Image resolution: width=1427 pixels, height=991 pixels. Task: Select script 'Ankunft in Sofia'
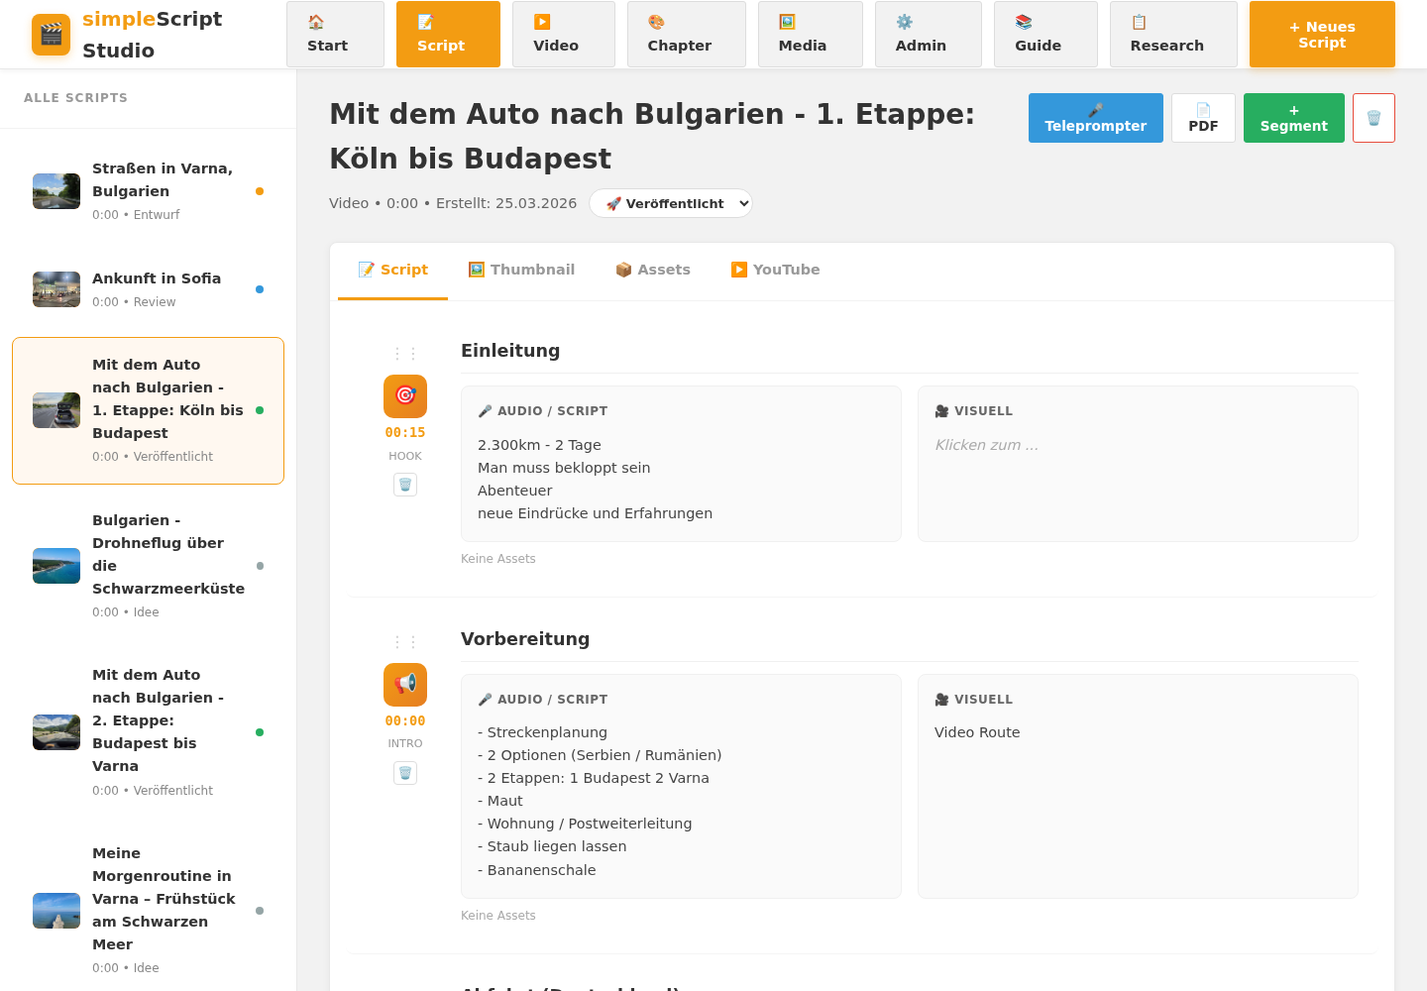coord(148,289)
